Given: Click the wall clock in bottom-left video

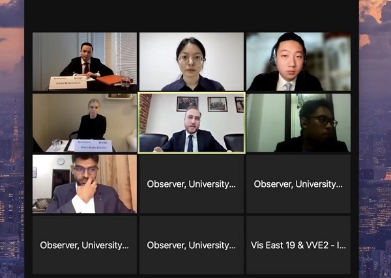Looking at the screenshot, I should coord(61,161).
